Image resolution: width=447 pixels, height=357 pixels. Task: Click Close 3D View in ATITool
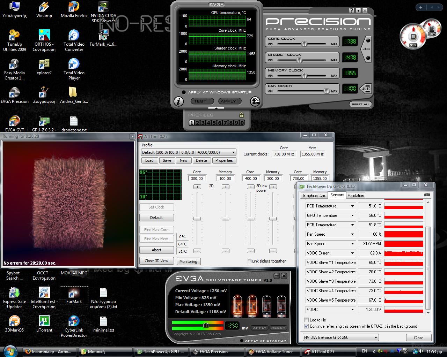pos(156,261)
